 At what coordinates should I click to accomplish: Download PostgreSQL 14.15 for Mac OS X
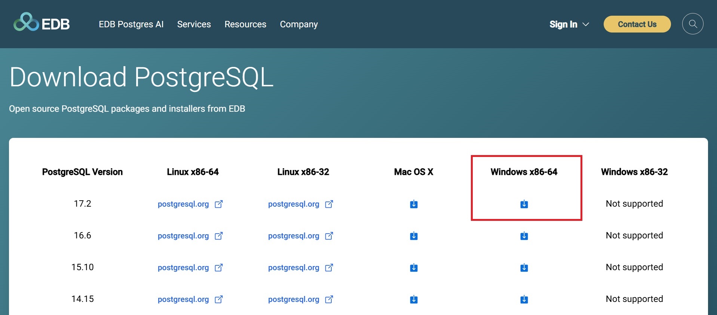414,299
